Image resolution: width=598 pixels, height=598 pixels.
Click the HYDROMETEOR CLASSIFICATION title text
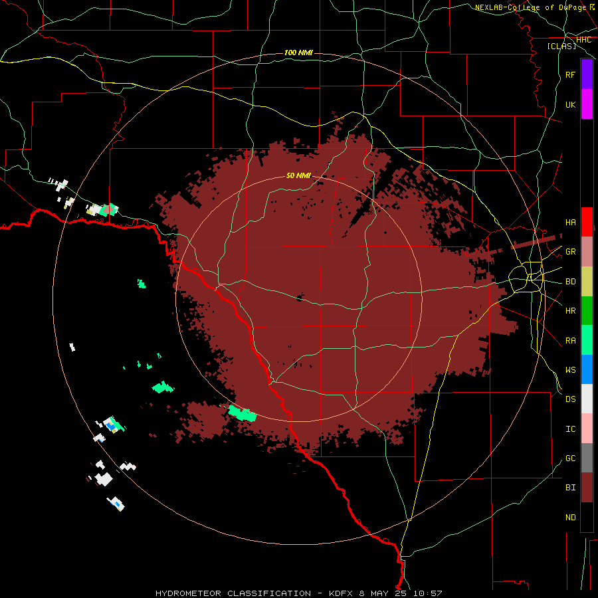click(233, 593)
